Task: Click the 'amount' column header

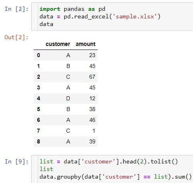Action: pyautogui.click(x=86, y=44)
